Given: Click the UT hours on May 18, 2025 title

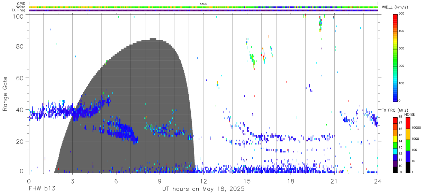Looking at the screenshot, I should tap(203, 189).
